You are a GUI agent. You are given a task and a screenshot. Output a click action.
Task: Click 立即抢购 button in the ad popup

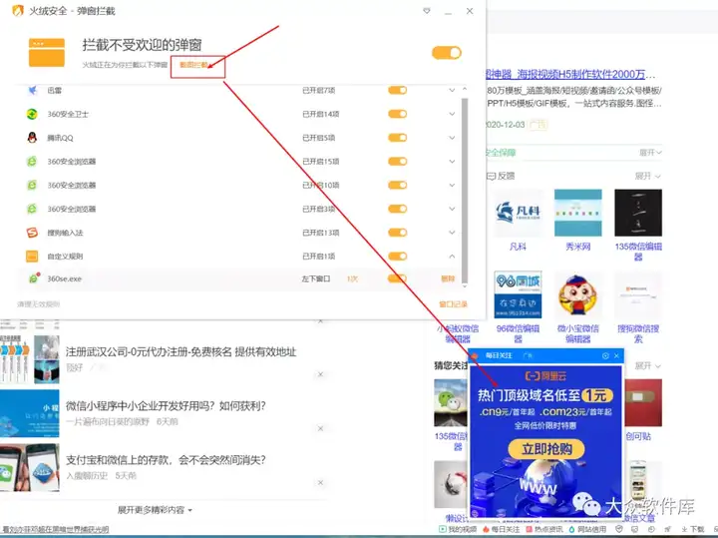pyautogui.click(x=546, y=448)
